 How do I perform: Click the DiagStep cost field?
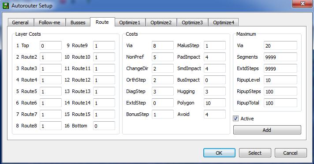click(163, 92)
